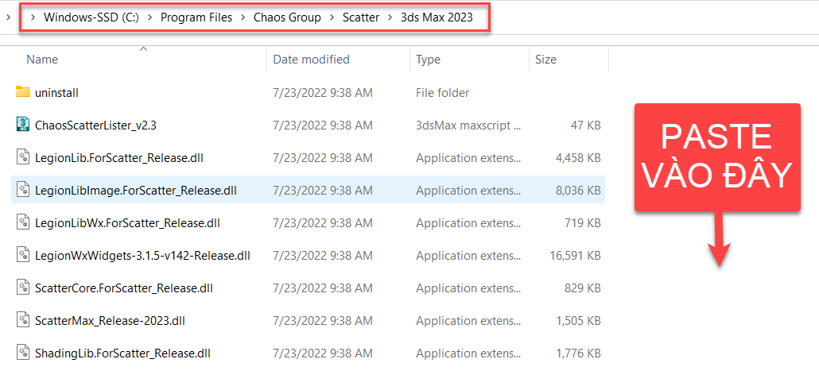819x390 pixels.
Task: Expand chevron before Windows-SSD (C:) breadcrumb
Action: coord(33,17)
